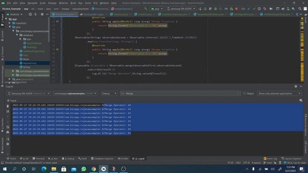Open the Profiler tool window
The width and height of the screenshot is (308, 173).
tap(123, 159)
